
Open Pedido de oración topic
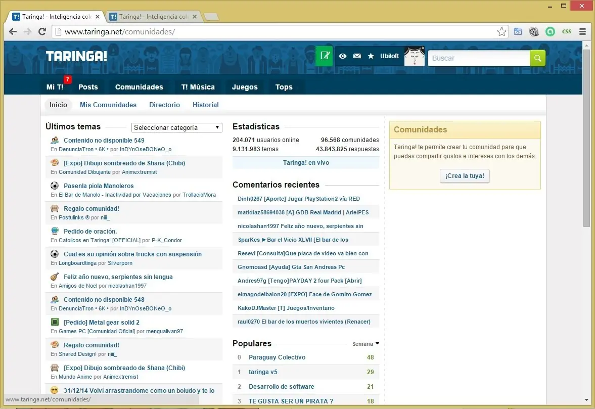click(90, 231)
